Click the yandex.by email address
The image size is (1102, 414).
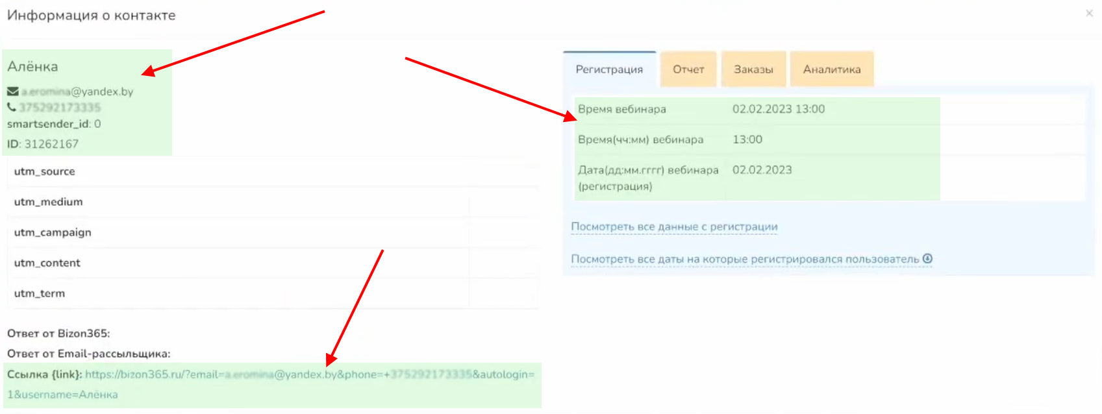pyautogui.click(x=77, y=91)
